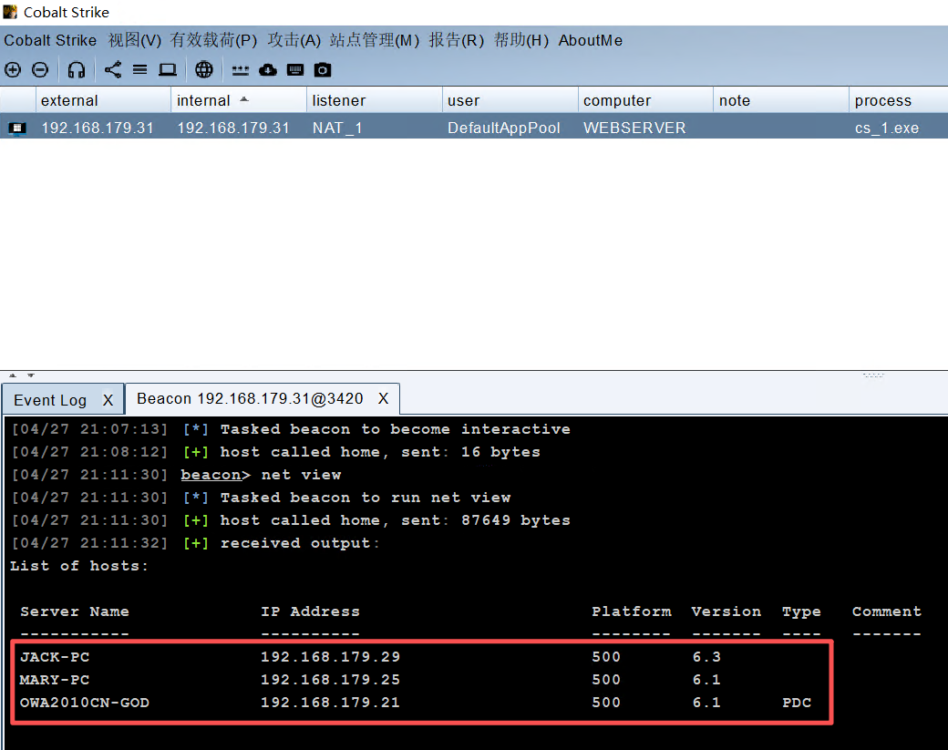Viewport: 948px width, 750px height.
Task: Sort sessions by process column header
Action: 899,100
